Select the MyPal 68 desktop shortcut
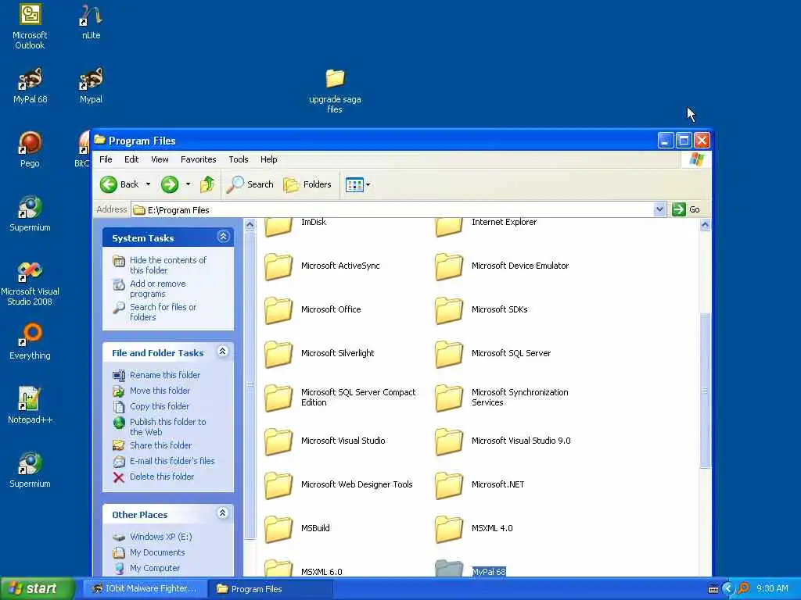 (x=30, y=86)
